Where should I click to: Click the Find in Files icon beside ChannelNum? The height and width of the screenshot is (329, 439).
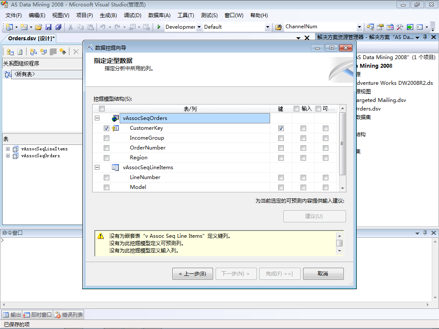coord(278,27)
